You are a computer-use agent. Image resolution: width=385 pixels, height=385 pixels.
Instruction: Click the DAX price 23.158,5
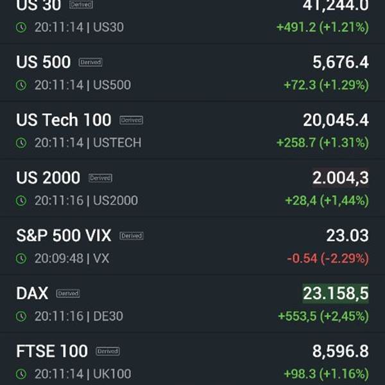click(x=336, y=293)
